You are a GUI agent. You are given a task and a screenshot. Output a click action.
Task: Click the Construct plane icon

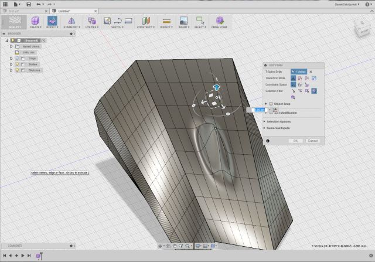click(x=146, y=21)
